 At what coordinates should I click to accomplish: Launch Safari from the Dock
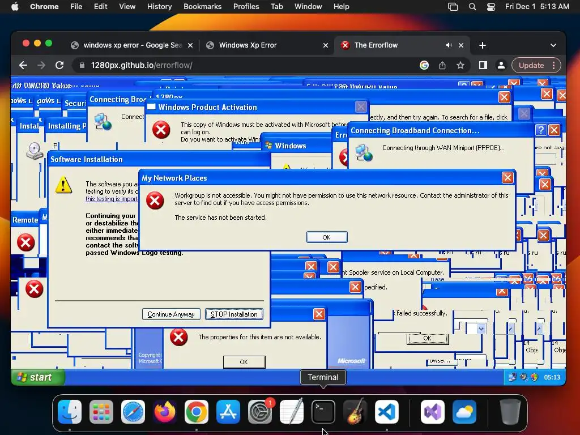point(133,412)
